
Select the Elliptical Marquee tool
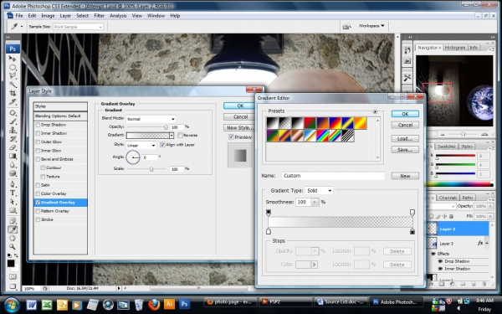pyautogui.click(x=13, y=67)
